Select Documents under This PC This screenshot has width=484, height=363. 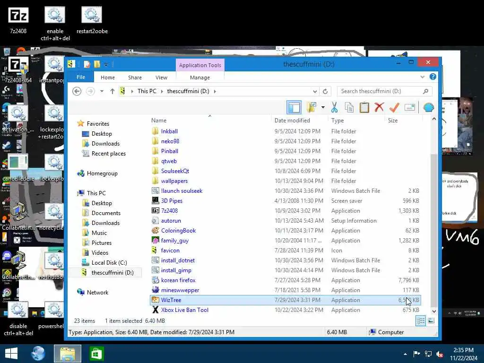point(106,213)
